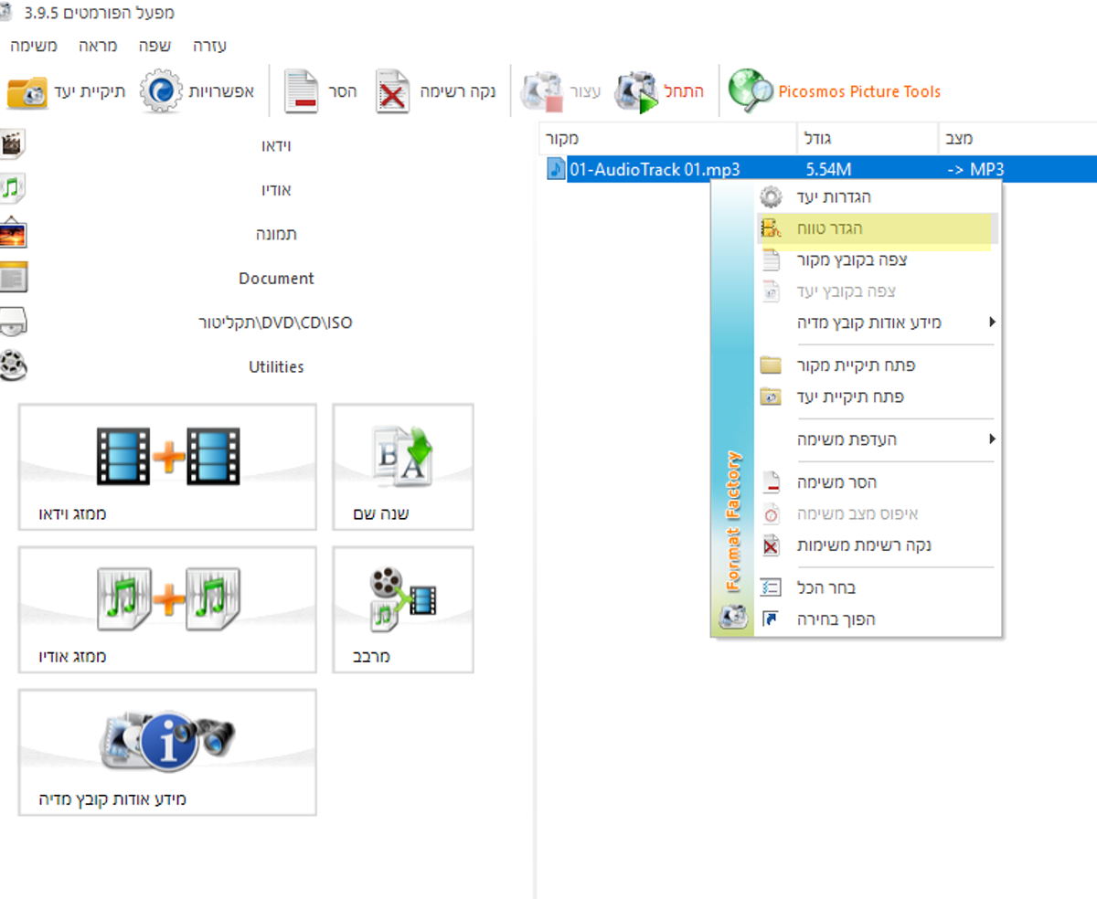Image resolution: width=1097 pixels, height=899 pixels.
Task: Open אפשרויות options gear icon
Action: click(161, 91)
